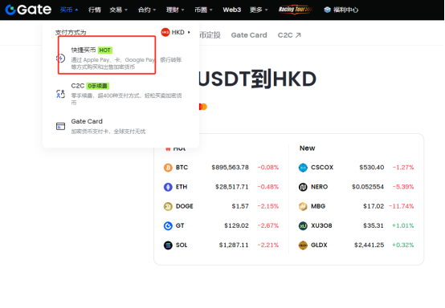Click the Gate logo
The height and width of the screenshot is (308, 445).
pos(28,10)
